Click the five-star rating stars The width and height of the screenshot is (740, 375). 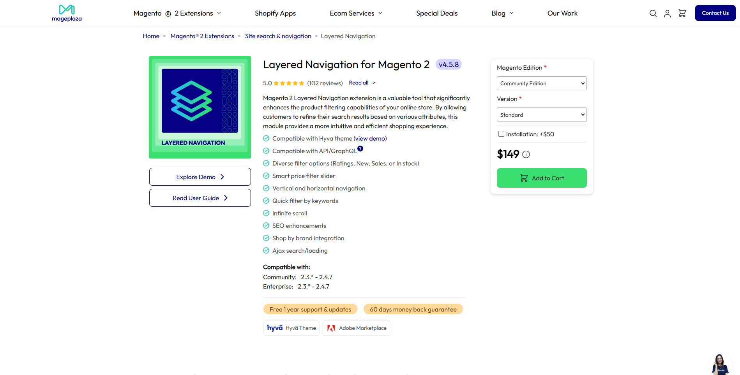click(x=289, y=83)
